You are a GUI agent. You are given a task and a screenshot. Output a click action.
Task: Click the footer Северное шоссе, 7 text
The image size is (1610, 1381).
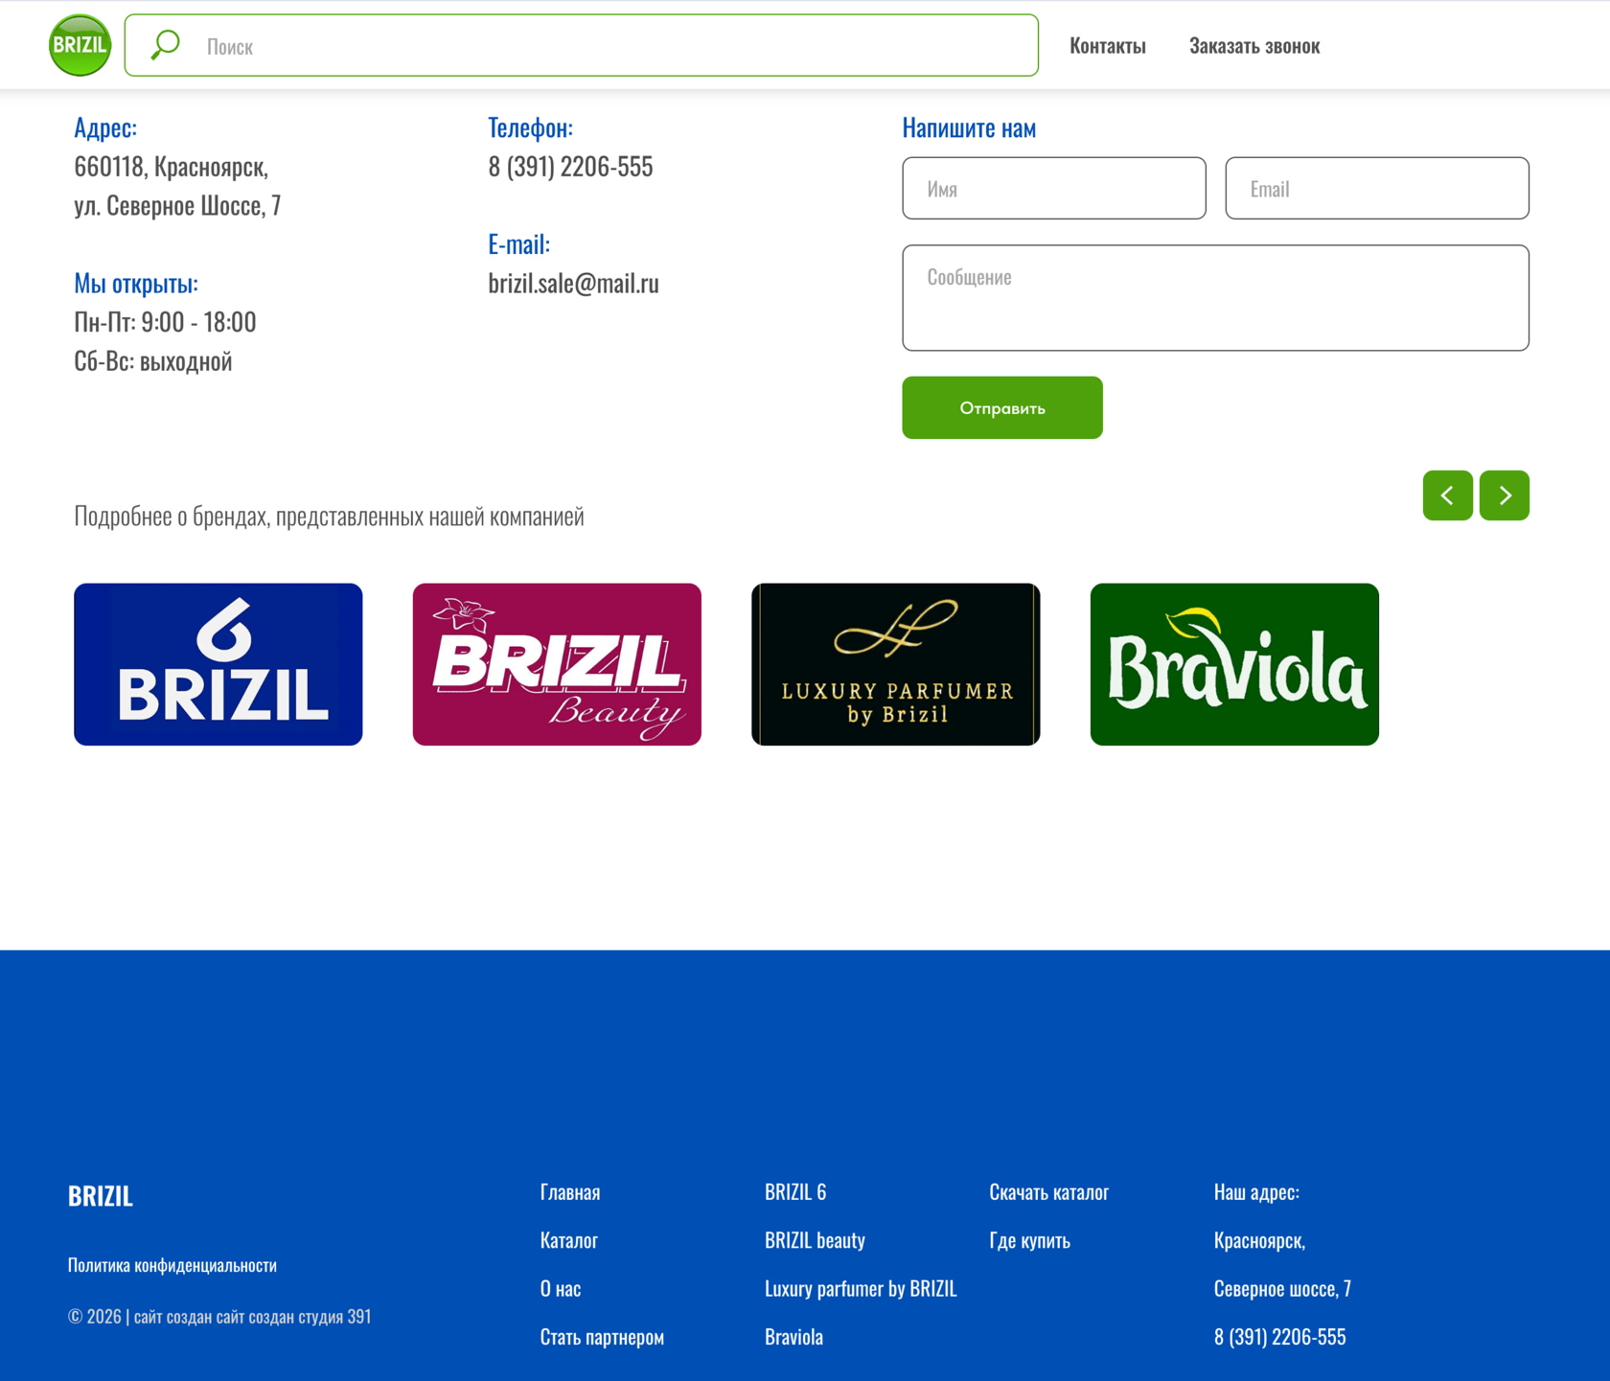(1282, 1288)
